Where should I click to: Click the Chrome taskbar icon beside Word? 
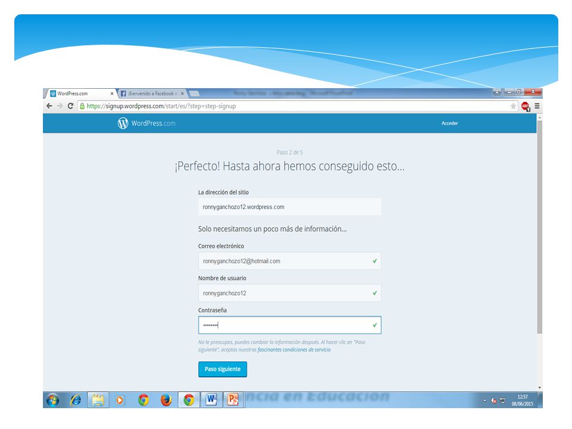point(189,400)
